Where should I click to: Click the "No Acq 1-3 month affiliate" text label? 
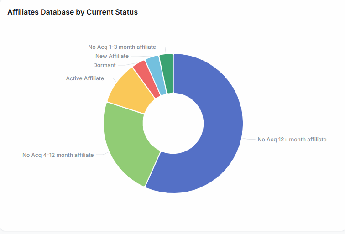(122, 47)
